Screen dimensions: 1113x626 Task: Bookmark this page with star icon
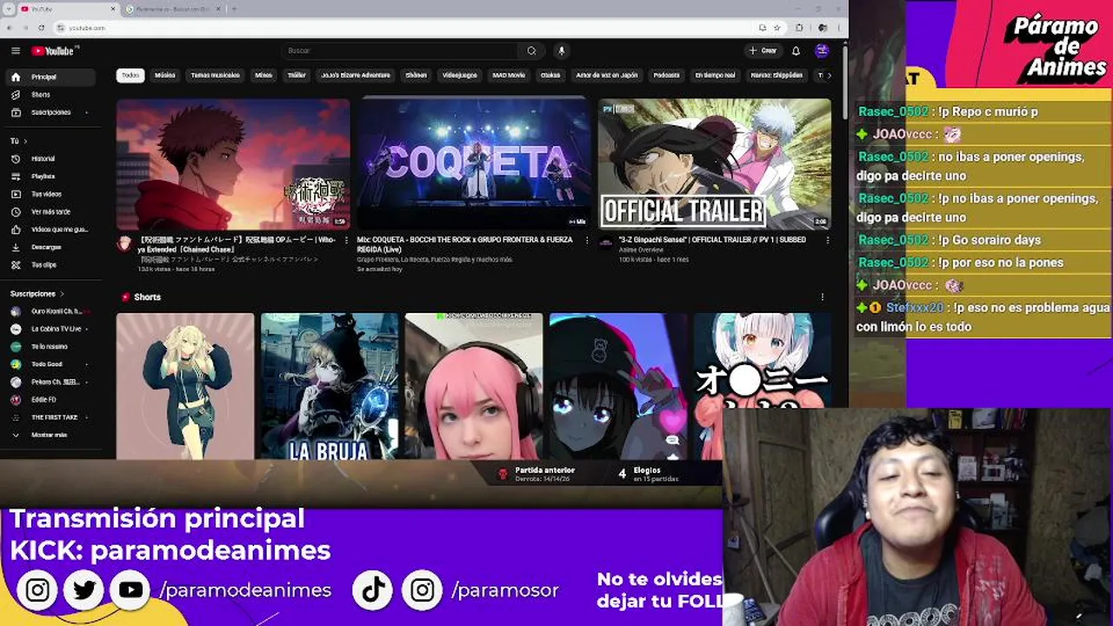tap(776, 28)
